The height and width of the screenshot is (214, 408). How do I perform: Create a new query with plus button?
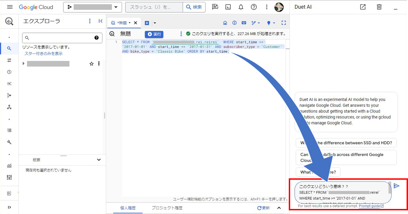point(147,23)
